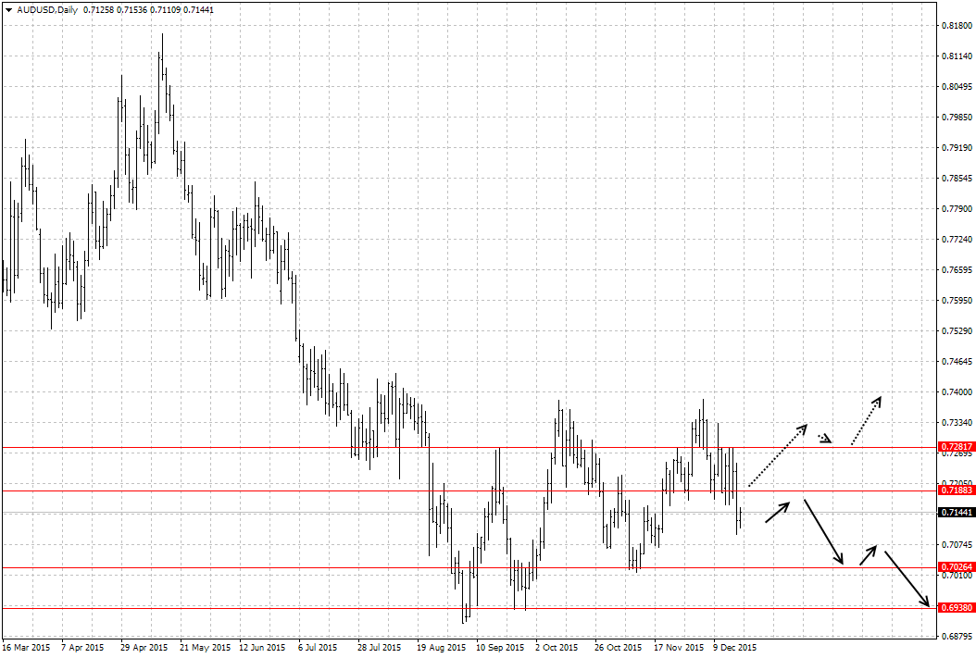Screen dimensions: 976x658
Task: Select the 0.72817 price level label
Action: click(x=956, y=448)
